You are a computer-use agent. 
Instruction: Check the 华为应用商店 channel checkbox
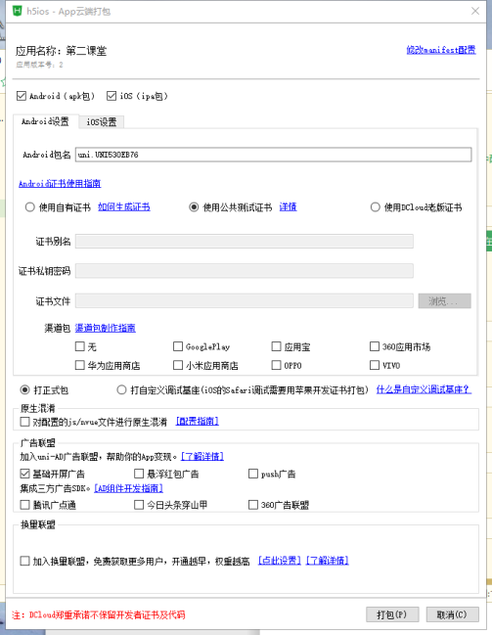80,365
